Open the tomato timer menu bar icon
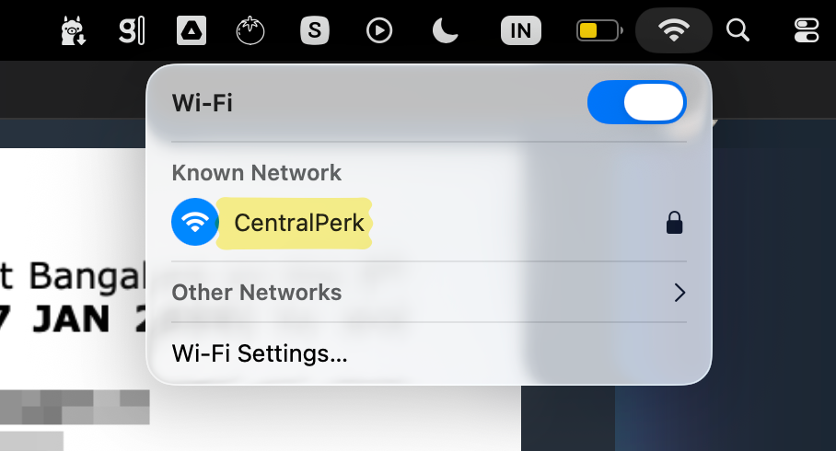The height and width of the screenshot is (451, 836). [x=250, y=31]
